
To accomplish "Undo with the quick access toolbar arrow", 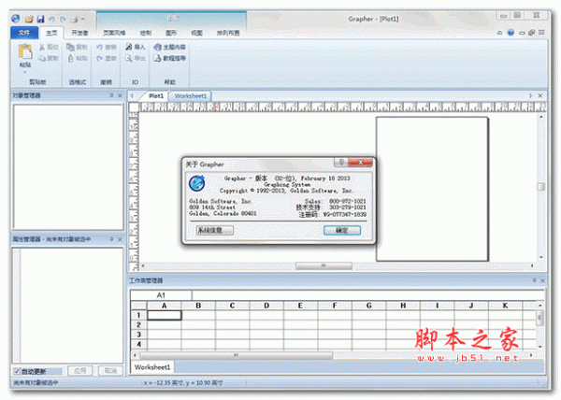I will coord(51,19).
